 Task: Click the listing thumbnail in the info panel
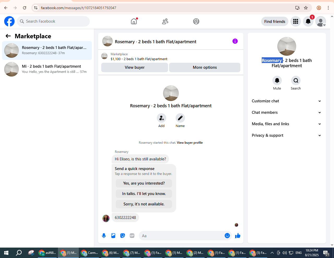coord(287,46)
